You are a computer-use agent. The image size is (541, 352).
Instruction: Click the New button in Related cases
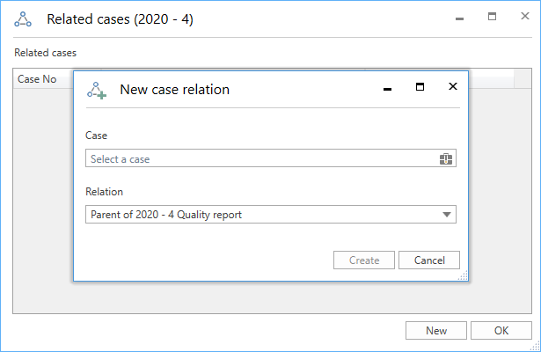[x=435, y=331]
